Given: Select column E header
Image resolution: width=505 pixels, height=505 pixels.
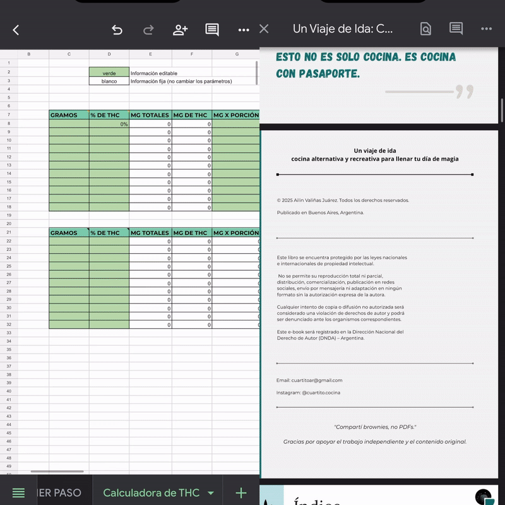Looking at the screenshot, I should pyautogui.click(x=150, y=54).
